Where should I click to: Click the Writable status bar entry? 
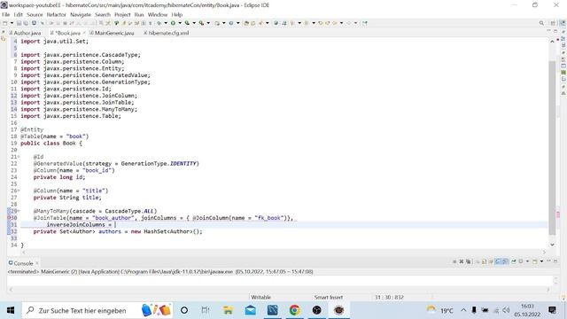(260, 298)
